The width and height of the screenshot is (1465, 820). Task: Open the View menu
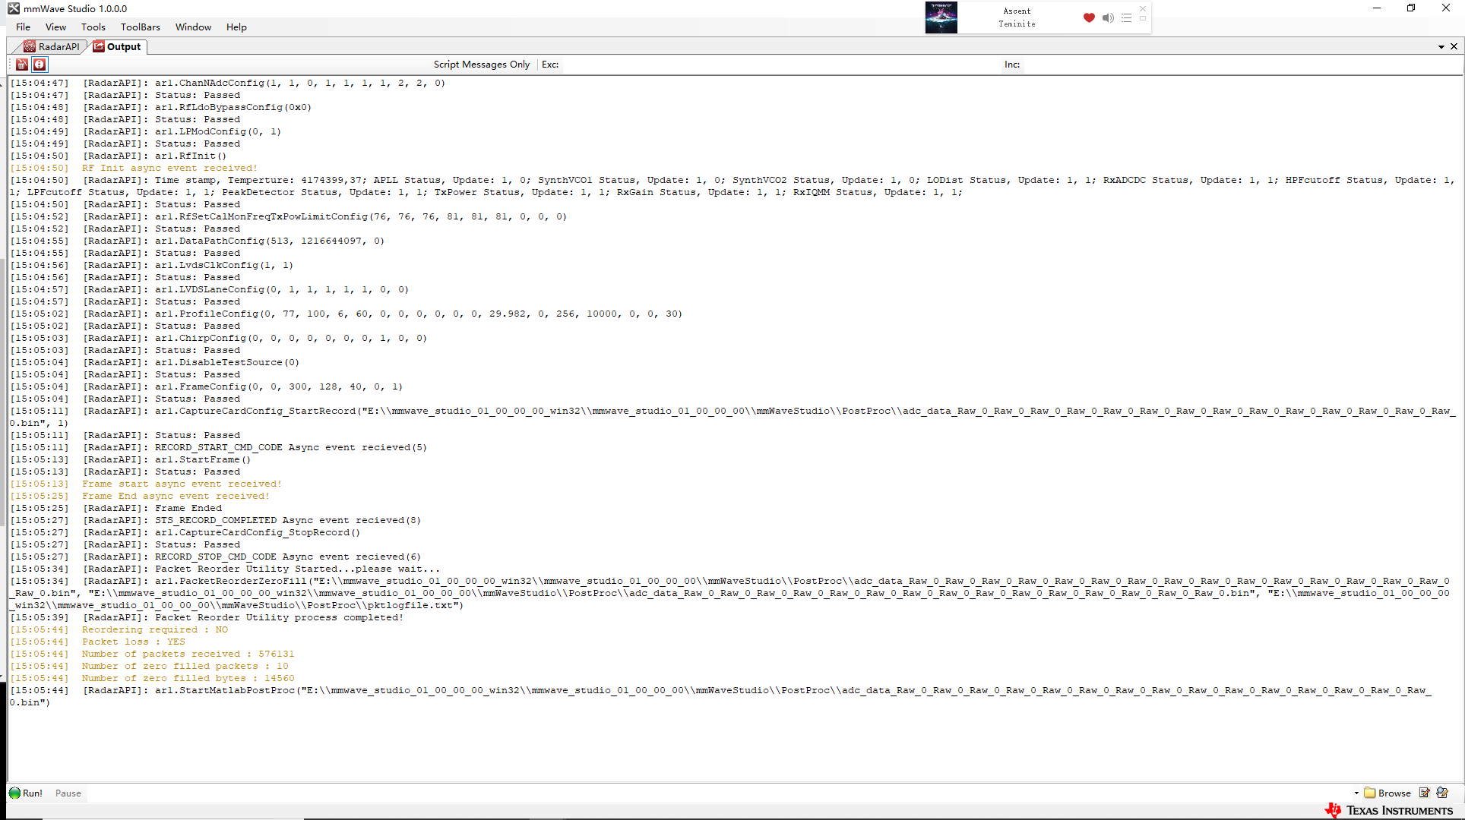55,27
